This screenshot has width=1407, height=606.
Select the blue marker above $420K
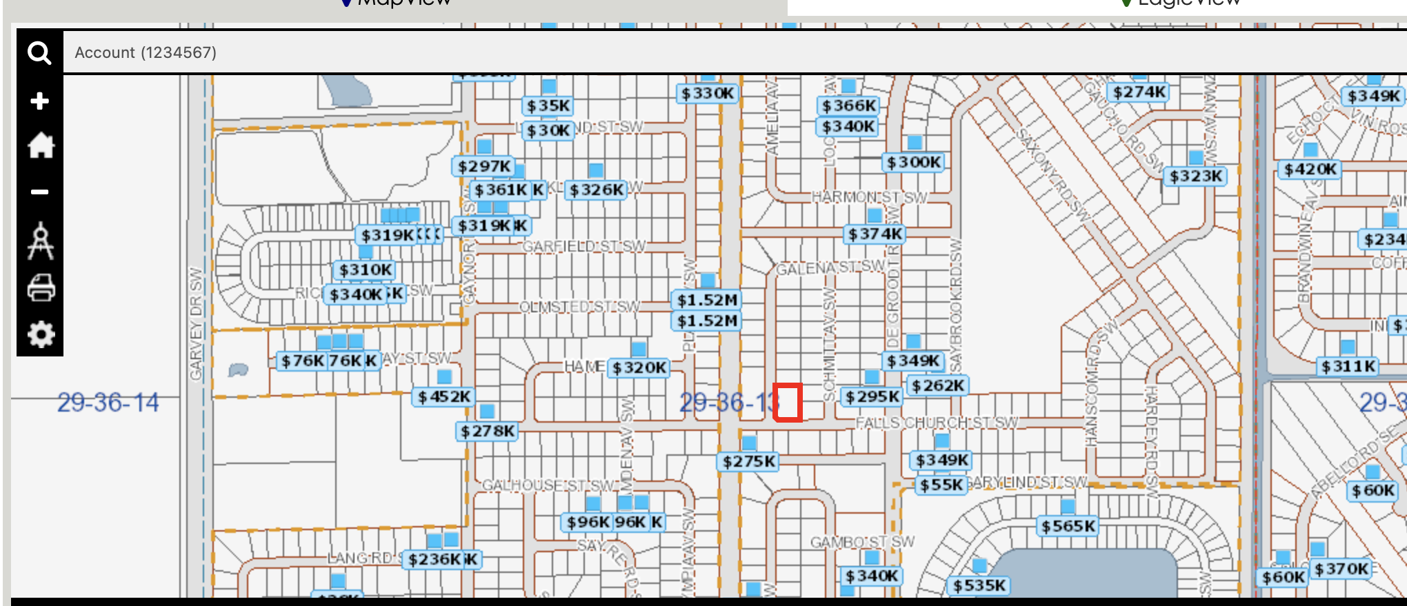point(1310,150)
